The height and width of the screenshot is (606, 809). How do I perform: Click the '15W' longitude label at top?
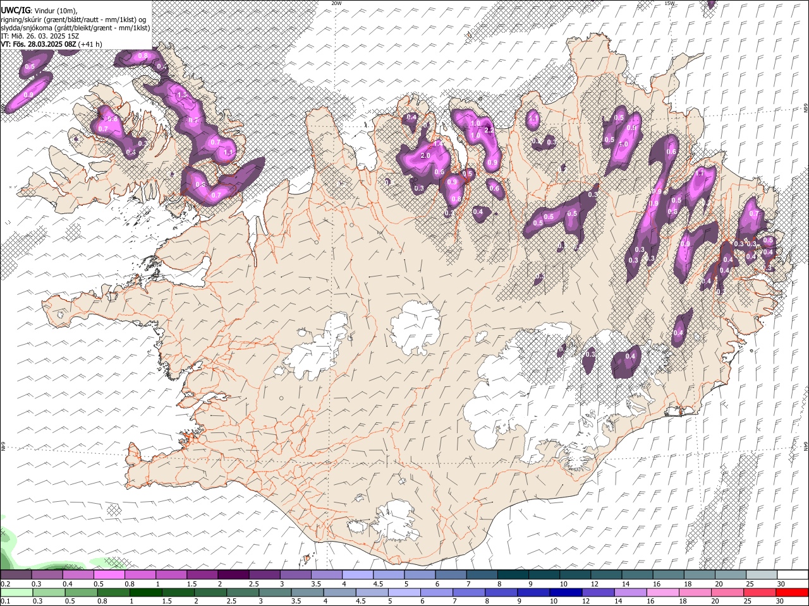pos(669,3)
